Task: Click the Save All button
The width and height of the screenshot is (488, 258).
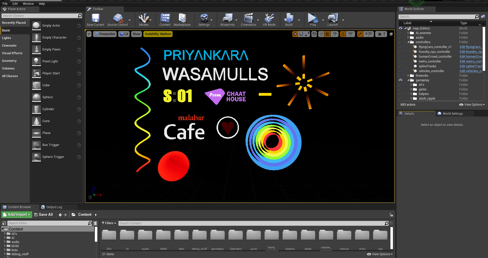Action: 43,215
